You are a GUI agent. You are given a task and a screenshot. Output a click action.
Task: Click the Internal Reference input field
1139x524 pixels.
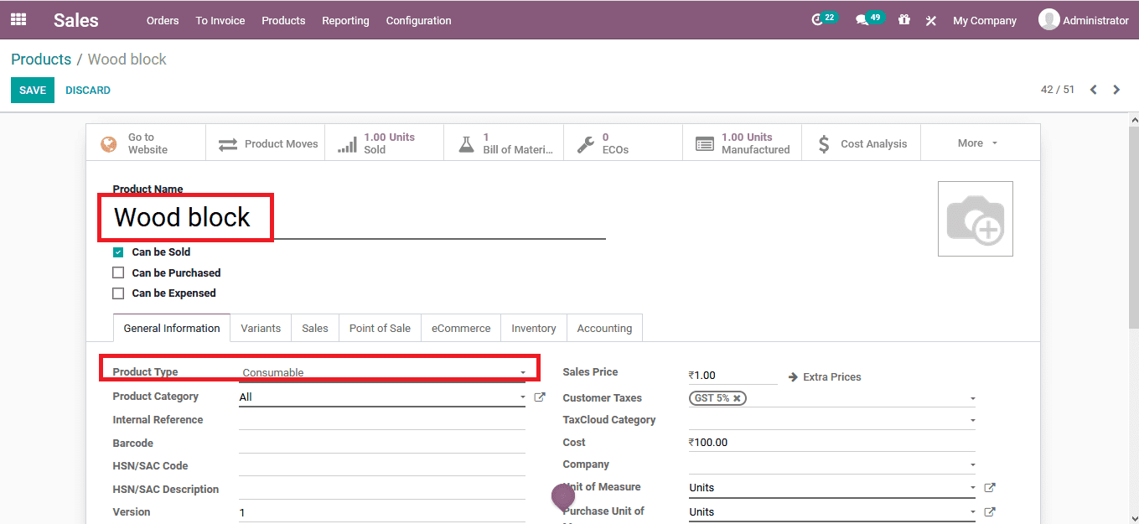tap(382, 420)
